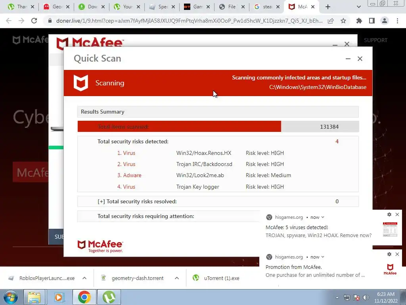Open 'Promotion from McAfee' notification settings gear
Screen dimensions: 406x305
coord(389,254)
